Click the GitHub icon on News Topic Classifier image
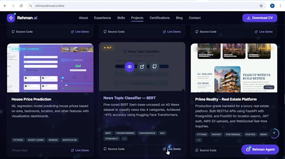Image resolution: width=285 pixels, height=159 pixels. click(x=155, y=67)
